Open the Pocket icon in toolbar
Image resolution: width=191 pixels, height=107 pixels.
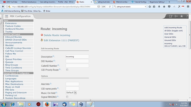tap(169, 7)
